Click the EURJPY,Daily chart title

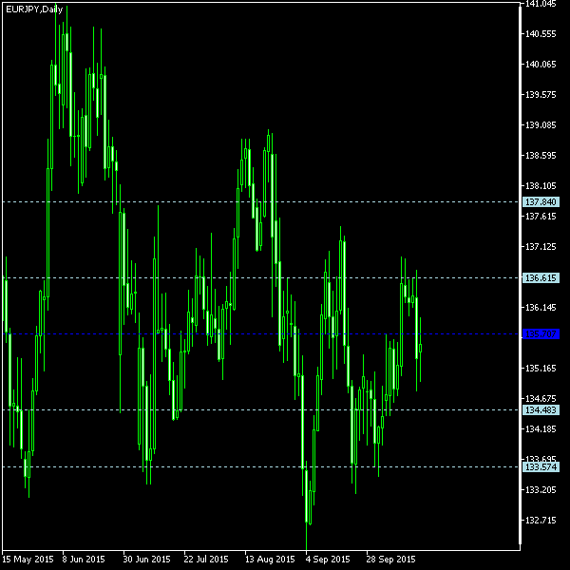(34, 9)
